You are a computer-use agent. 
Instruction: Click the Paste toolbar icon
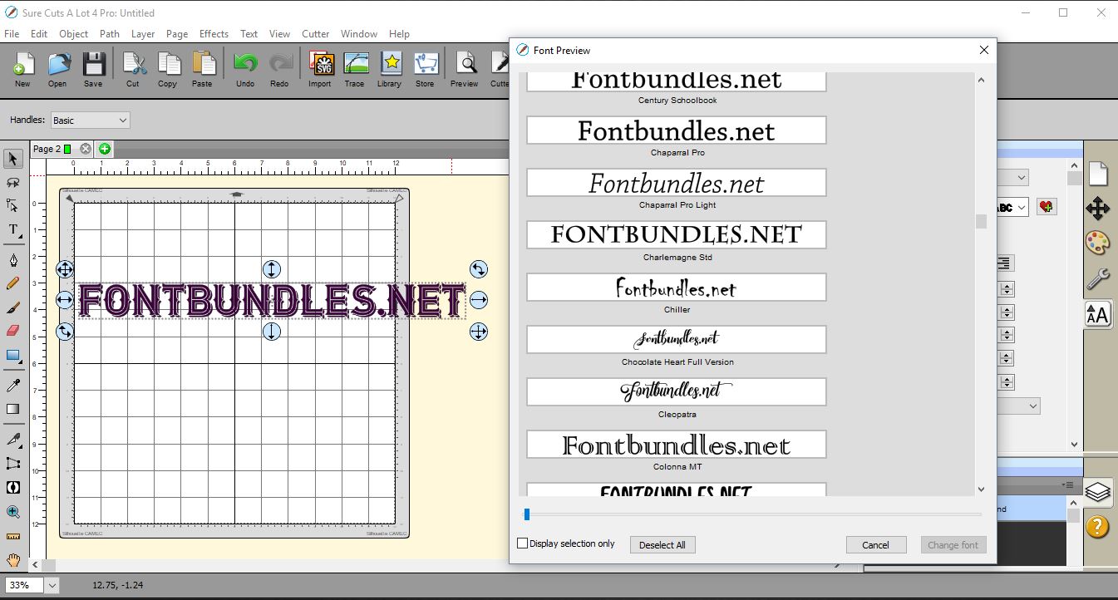pos(202,69)
